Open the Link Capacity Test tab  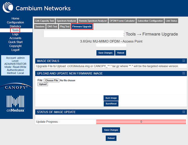click(44, 21)
